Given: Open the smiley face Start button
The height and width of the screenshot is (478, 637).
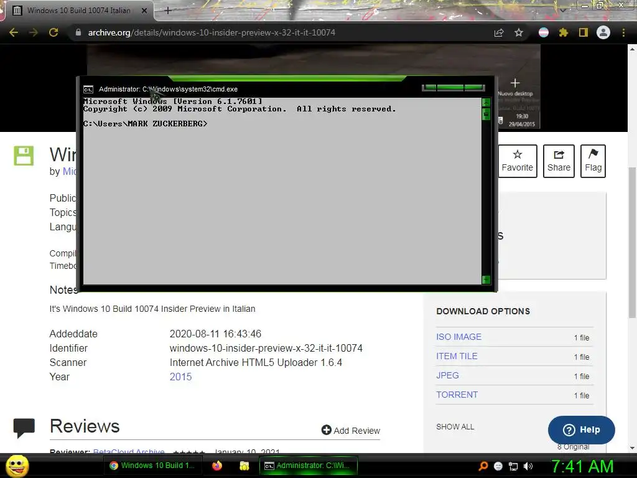Looking at the screenshot, I should click(17, 466).
